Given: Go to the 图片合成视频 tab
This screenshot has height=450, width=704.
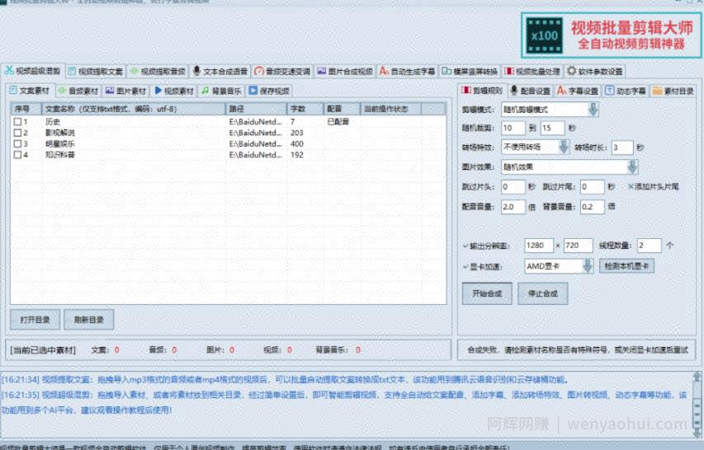Looking at the screenshot, I should coord(345,71).
